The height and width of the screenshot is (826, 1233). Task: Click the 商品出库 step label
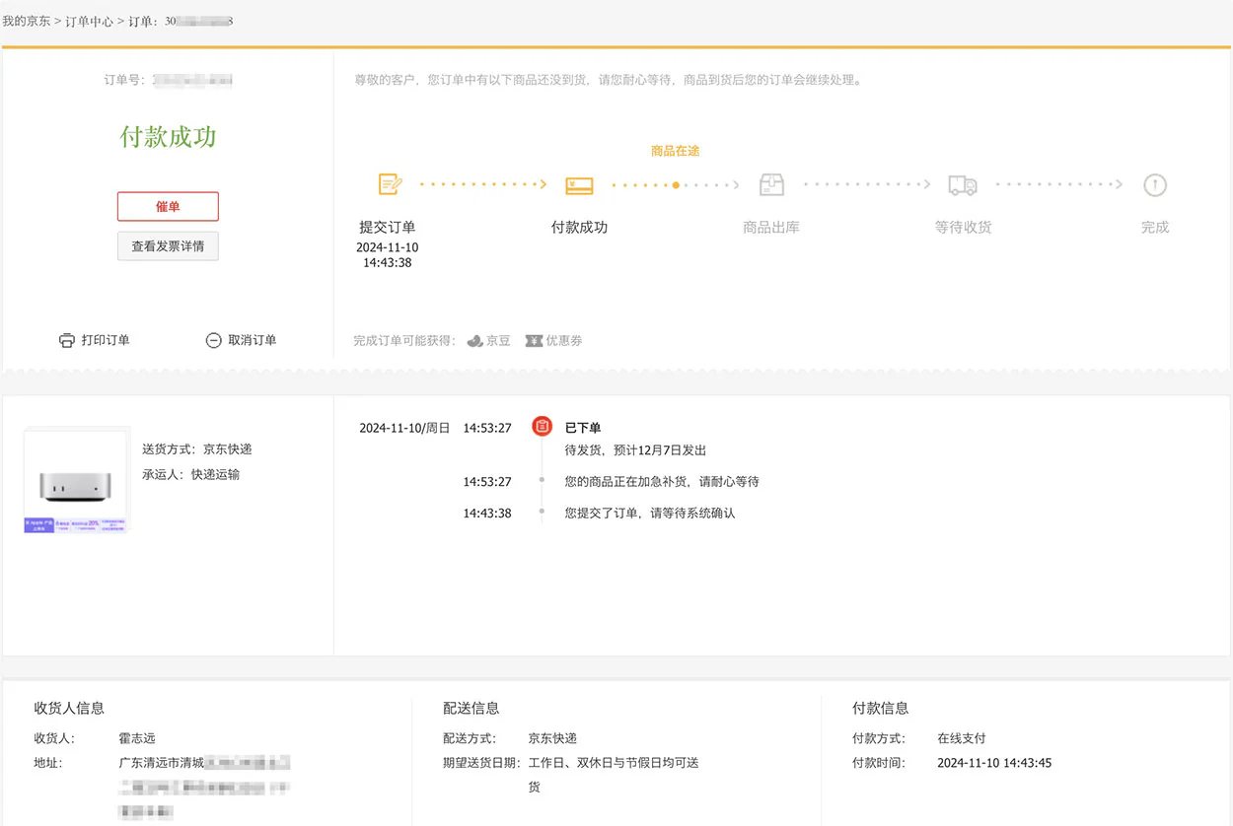click(771, 227)
